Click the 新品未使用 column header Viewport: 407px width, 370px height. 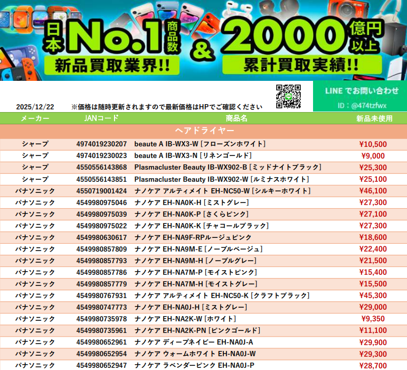click(374, 118)
